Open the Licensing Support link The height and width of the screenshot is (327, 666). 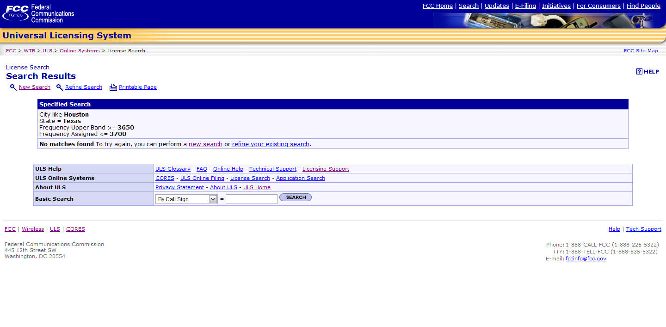point(326,169)
